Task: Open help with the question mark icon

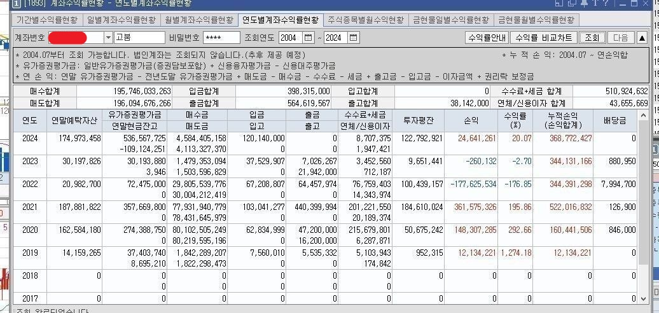Action: tap(605, 3)
